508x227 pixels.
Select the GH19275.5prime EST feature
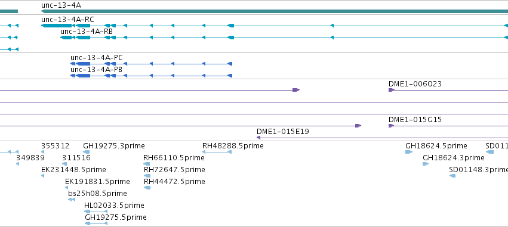pos(96,223)
